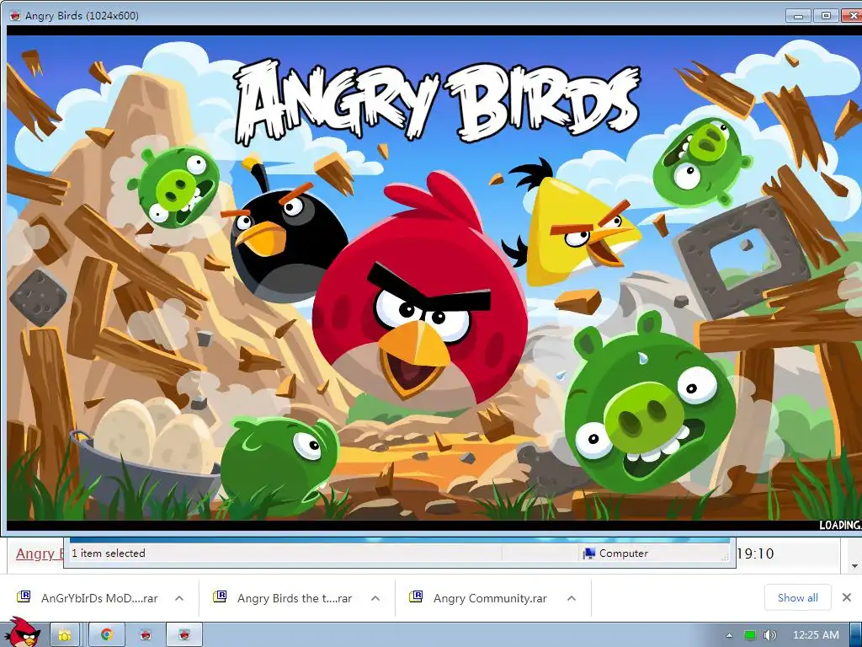Image resolution: width=862 pixels, height=647 pixels.
Task: Minimize the Angry Birds window
Action: pos(799,16)
